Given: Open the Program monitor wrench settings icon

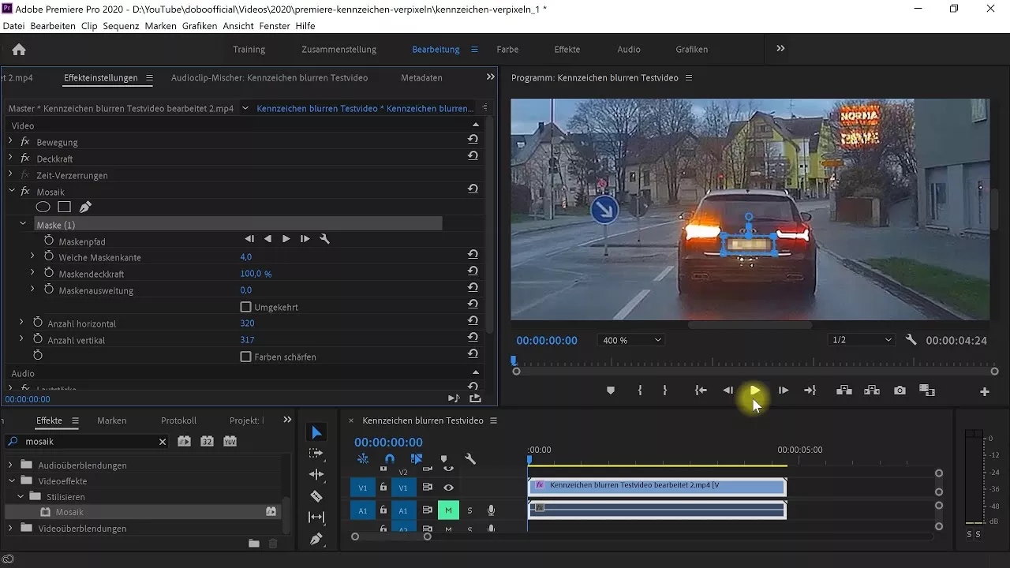Looking at the screenshot, I should pos(911,339).
